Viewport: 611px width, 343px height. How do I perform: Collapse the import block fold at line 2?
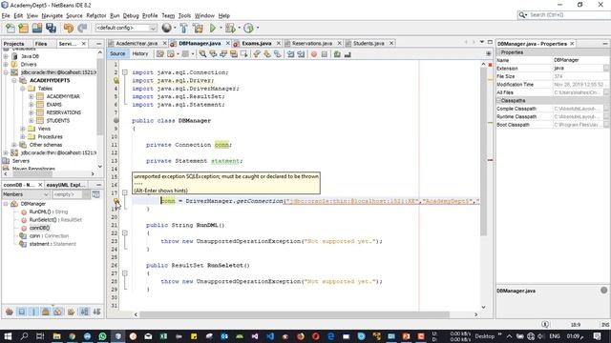click(125, 72)
